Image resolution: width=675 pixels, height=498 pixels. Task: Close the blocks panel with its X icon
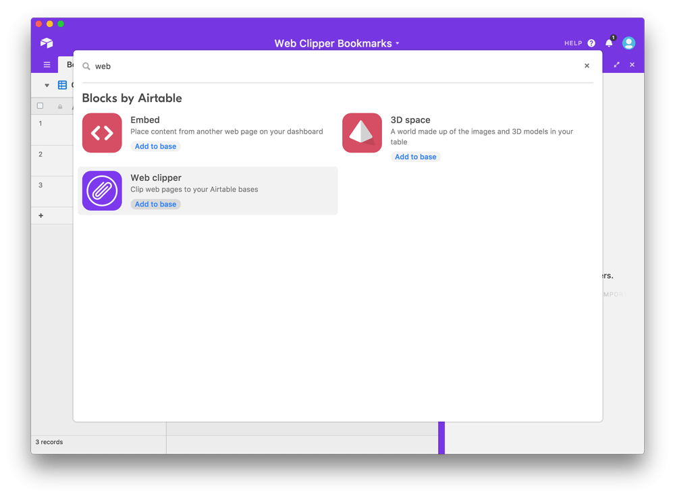(632, 65)
